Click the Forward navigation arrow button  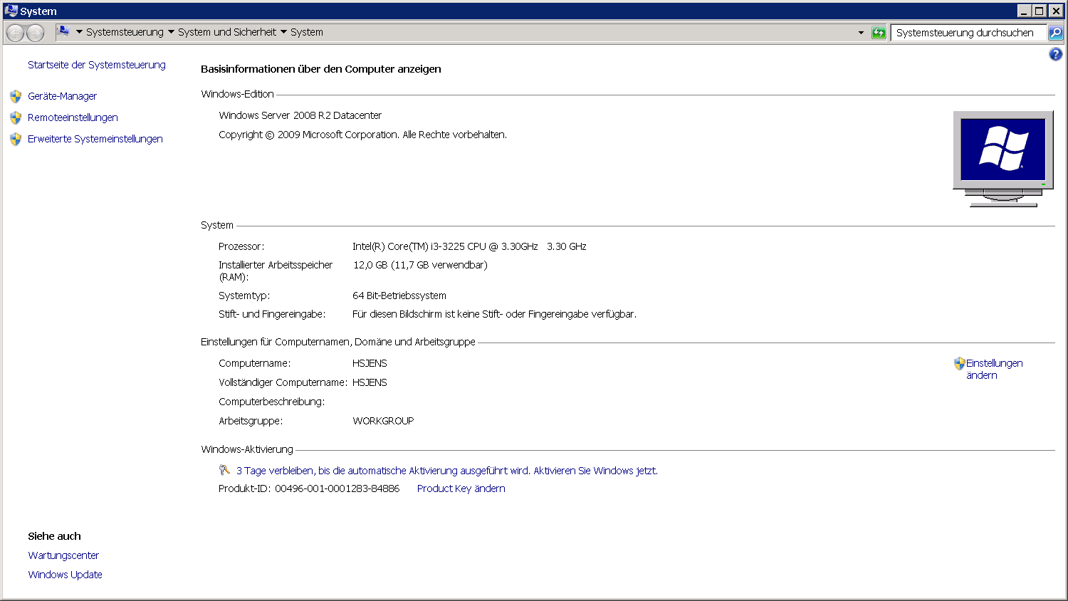tap(35, 33)
